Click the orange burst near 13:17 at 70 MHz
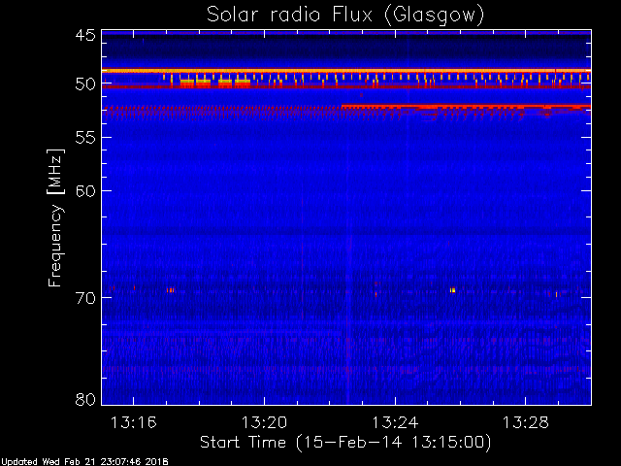 171,290
